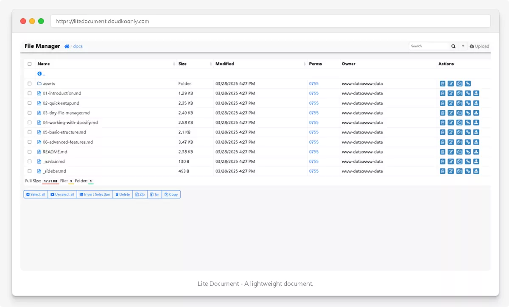Image resolution: width=509 pixels, height=307 pixels.
Task: Copy the assets folder with its copy icon
Action: coord(459,84)
